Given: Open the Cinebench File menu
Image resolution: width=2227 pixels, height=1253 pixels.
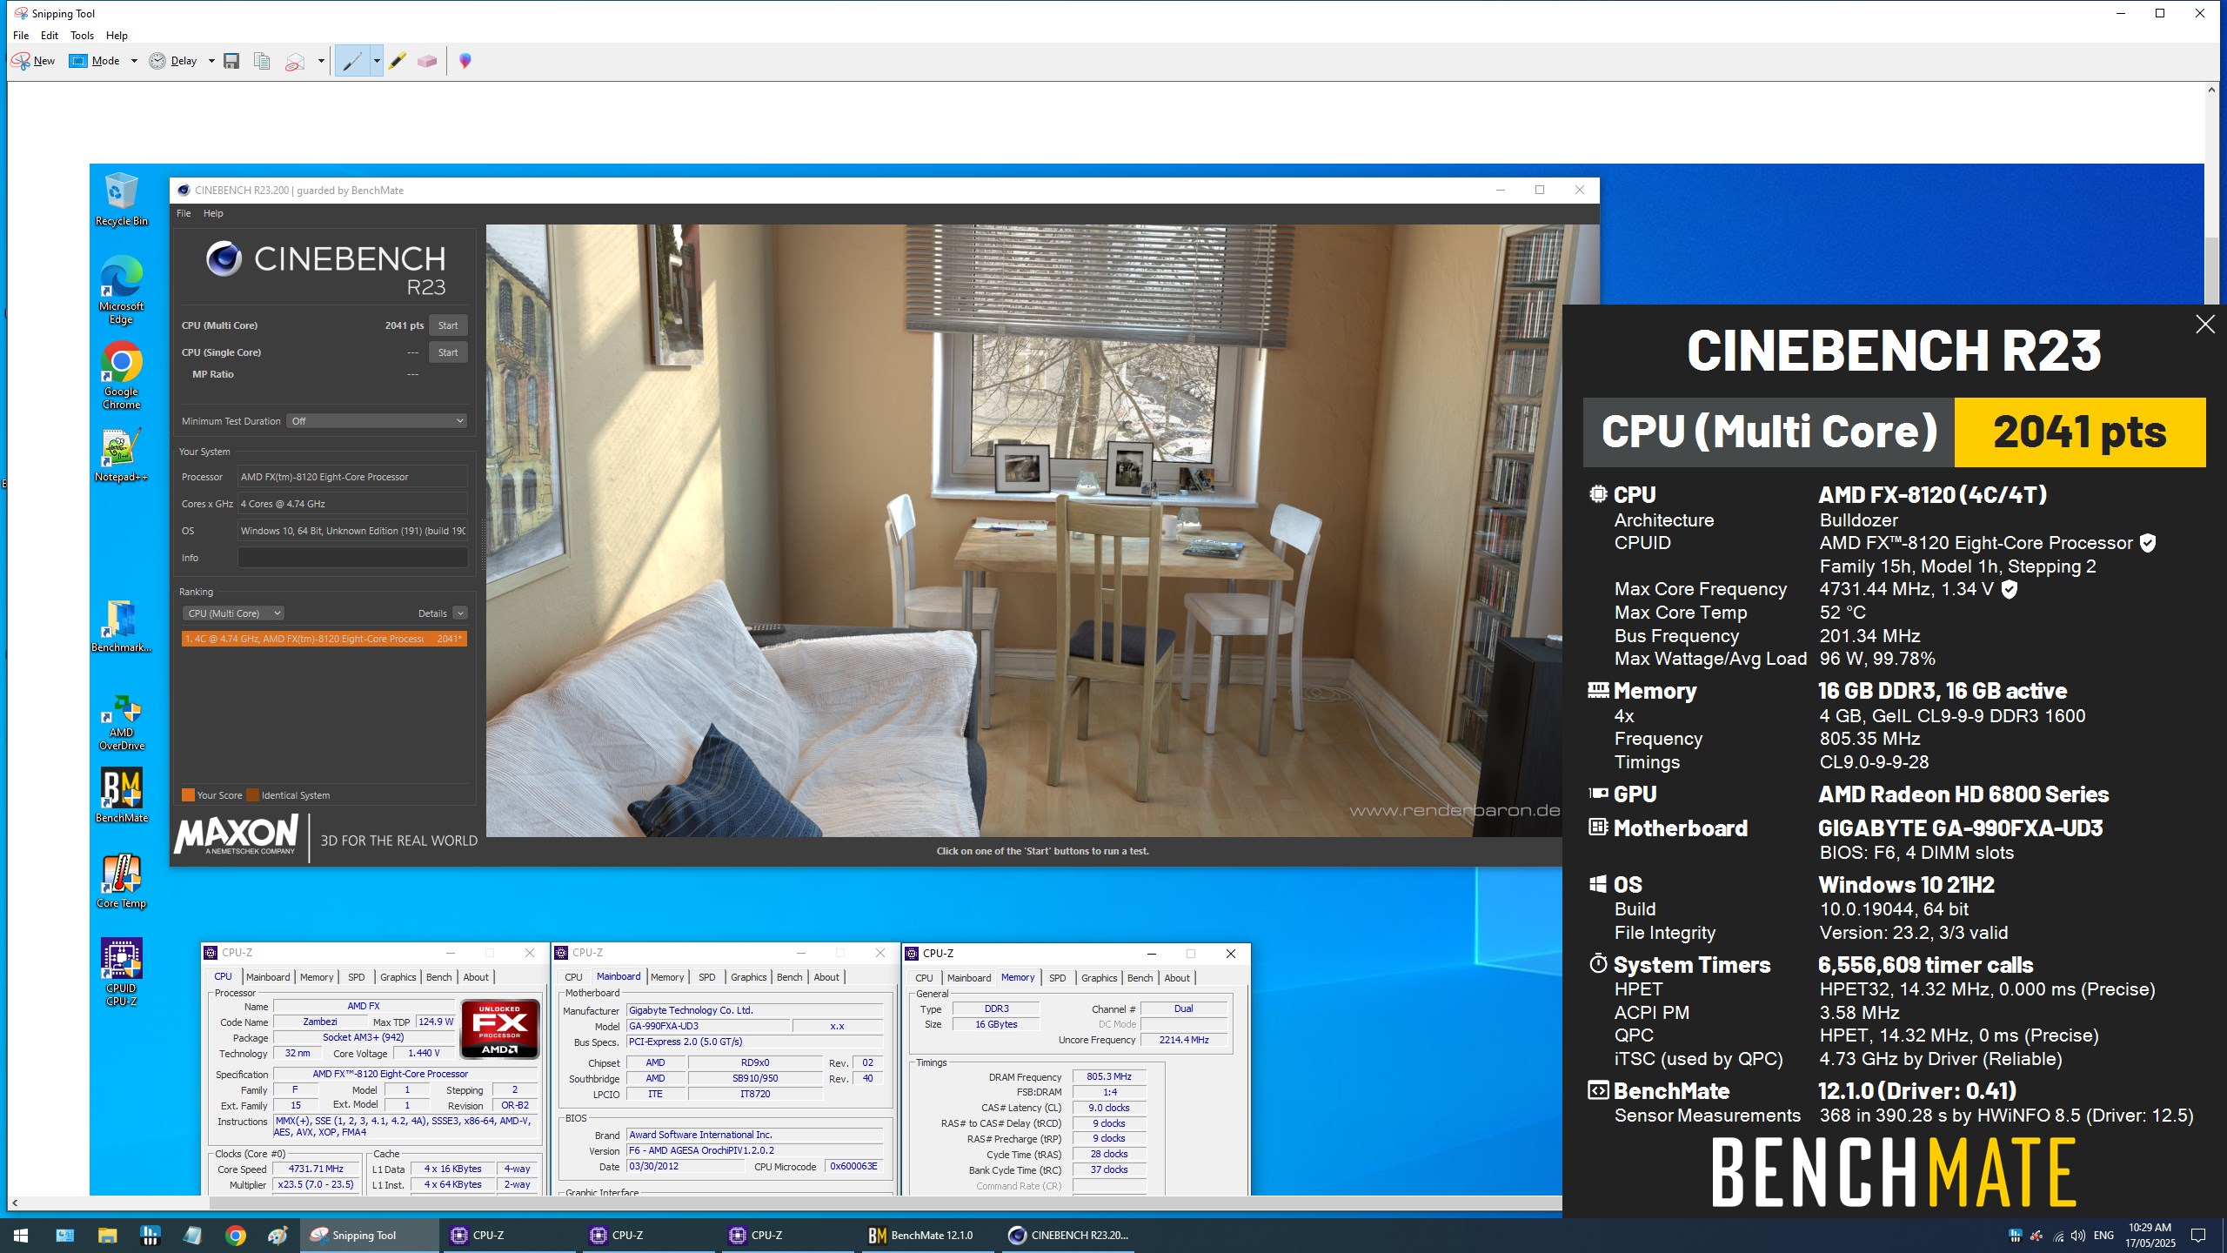Looking at the screenshot, I should click(184, 213).
